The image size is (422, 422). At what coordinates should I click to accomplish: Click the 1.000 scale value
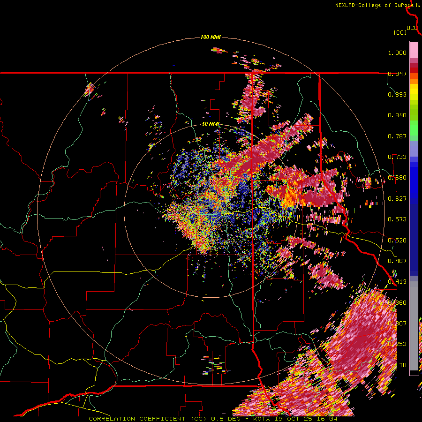click(397, 53)
